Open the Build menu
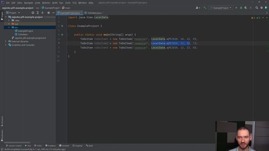 point(55,3)
